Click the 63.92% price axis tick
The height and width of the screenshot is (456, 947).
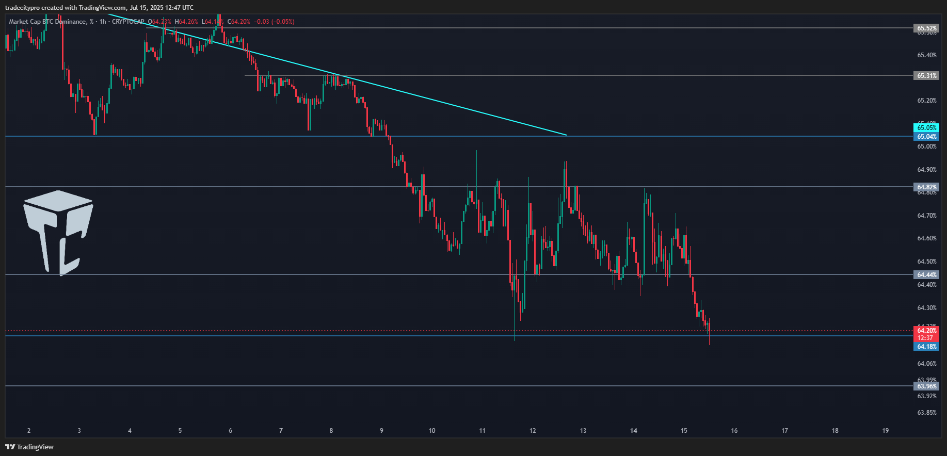[x=927, y=396]
